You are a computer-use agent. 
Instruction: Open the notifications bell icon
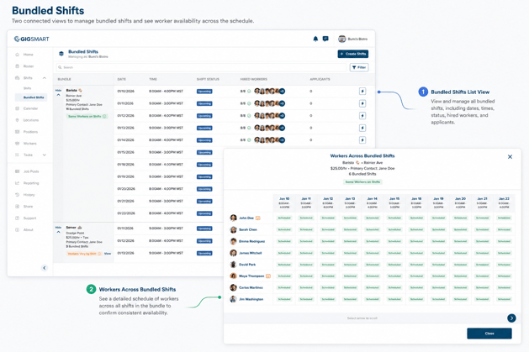click(x=315, y=39)
